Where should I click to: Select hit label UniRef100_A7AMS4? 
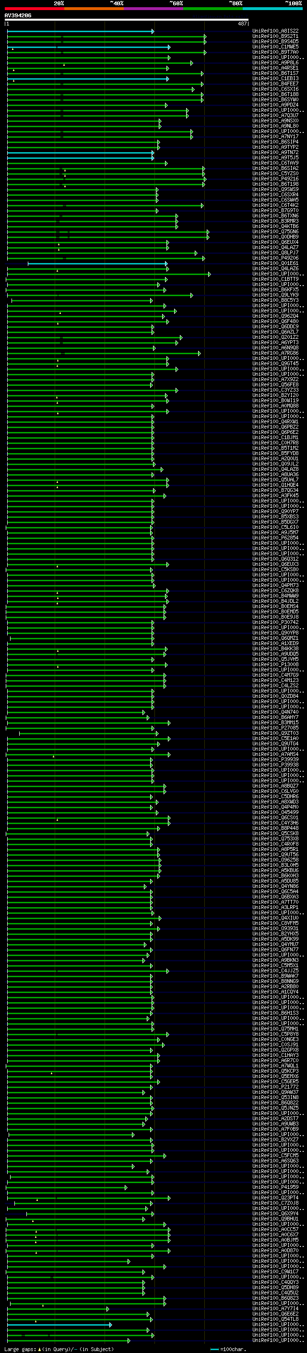[x=275, y=754]
